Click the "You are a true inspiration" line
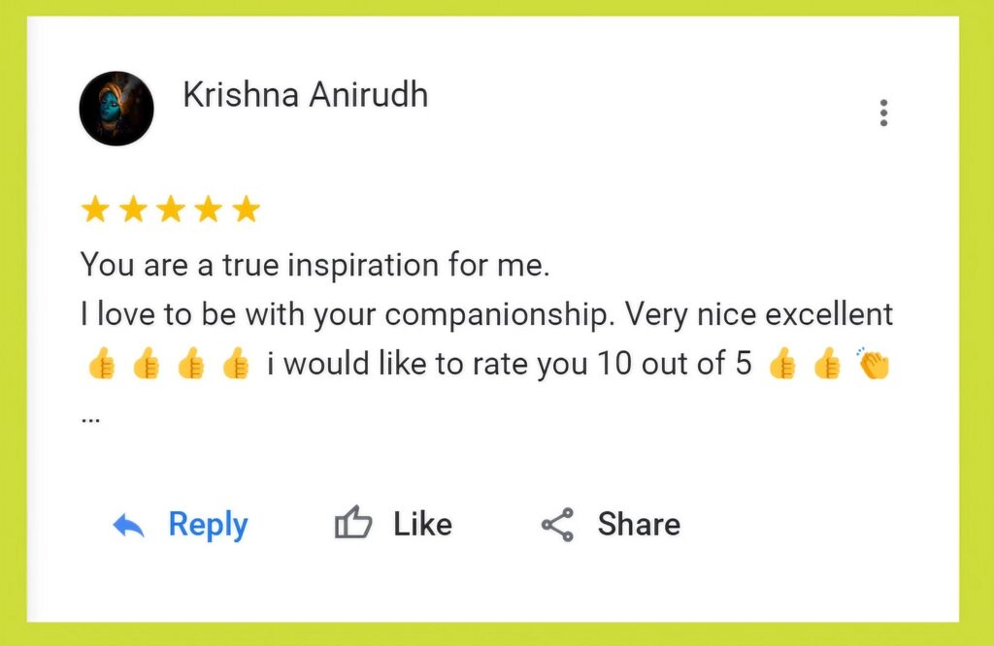This screenshot has height=646, width=994. point(315,265)
